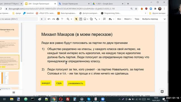
Task: Expand the image insert options arrow
Action: point(88,19)
